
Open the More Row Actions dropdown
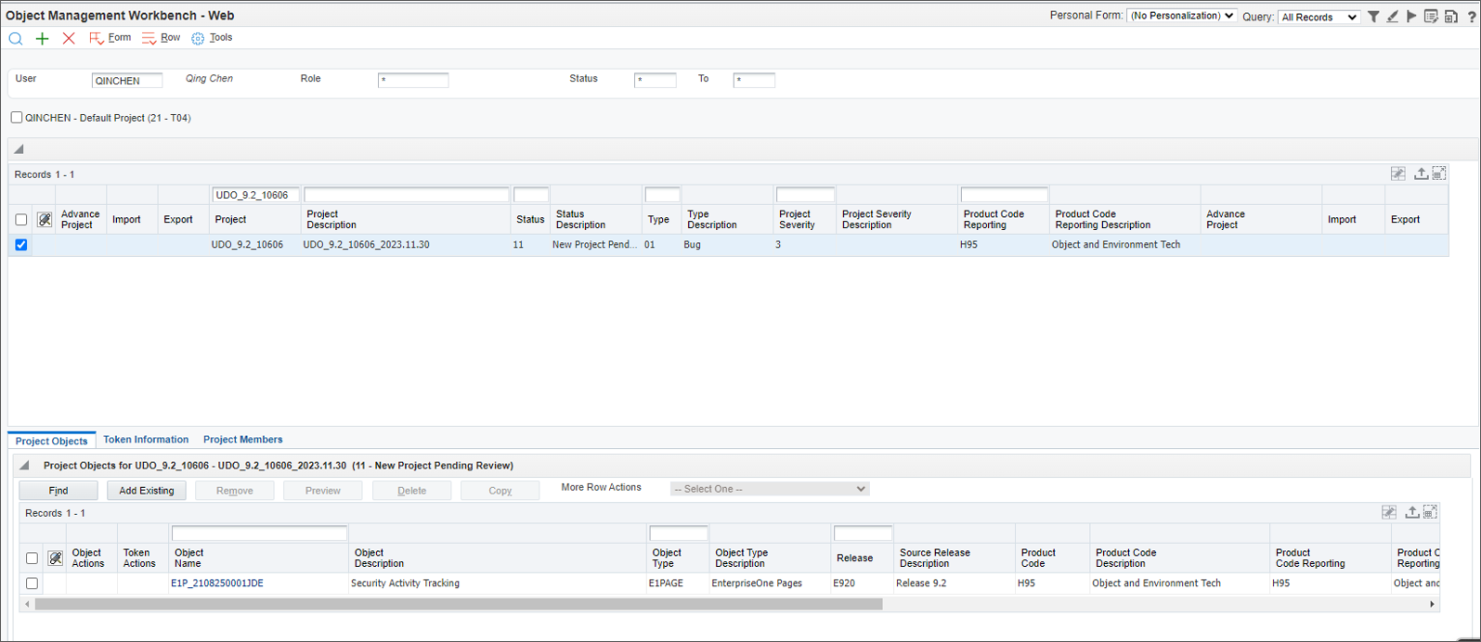click(x=770, y=489)
